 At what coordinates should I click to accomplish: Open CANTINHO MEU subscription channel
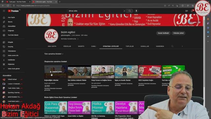coord(13,101)
